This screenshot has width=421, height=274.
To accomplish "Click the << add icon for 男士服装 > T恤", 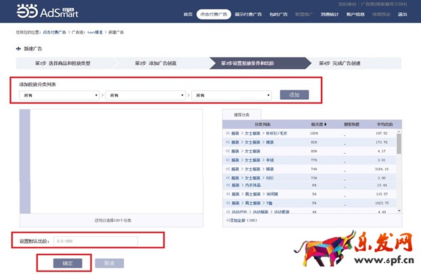I will (228, 203).
